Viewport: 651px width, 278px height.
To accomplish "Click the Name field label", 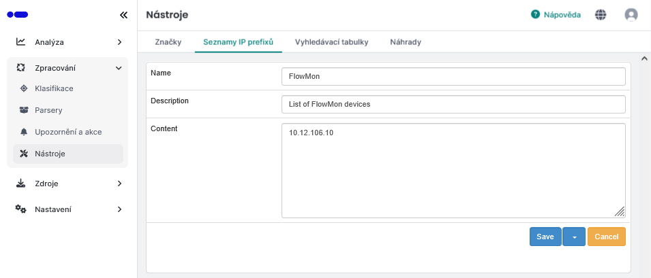I will pyautogui.click(x=161, y=73).
